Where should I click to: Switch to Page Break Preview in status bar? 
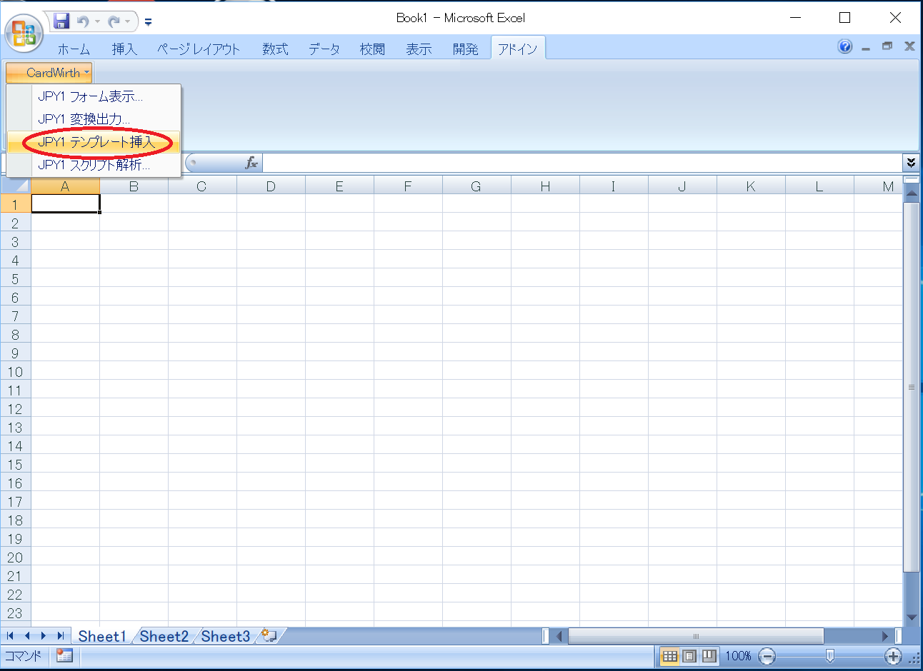point(709,656)
